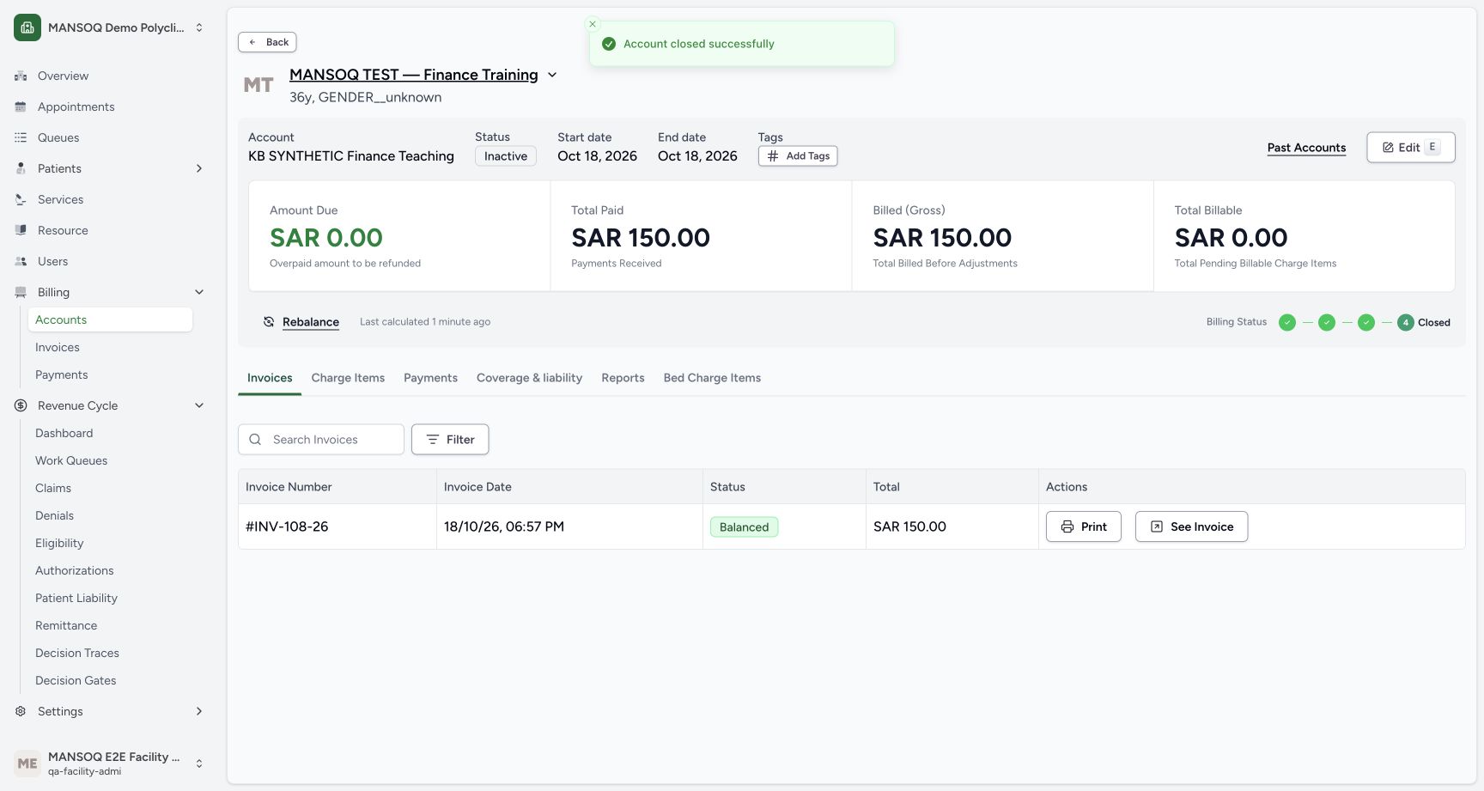Screen dimensions: 1484x791
Task: Open Work Queues in sidebar
Action: pos(110,460)
